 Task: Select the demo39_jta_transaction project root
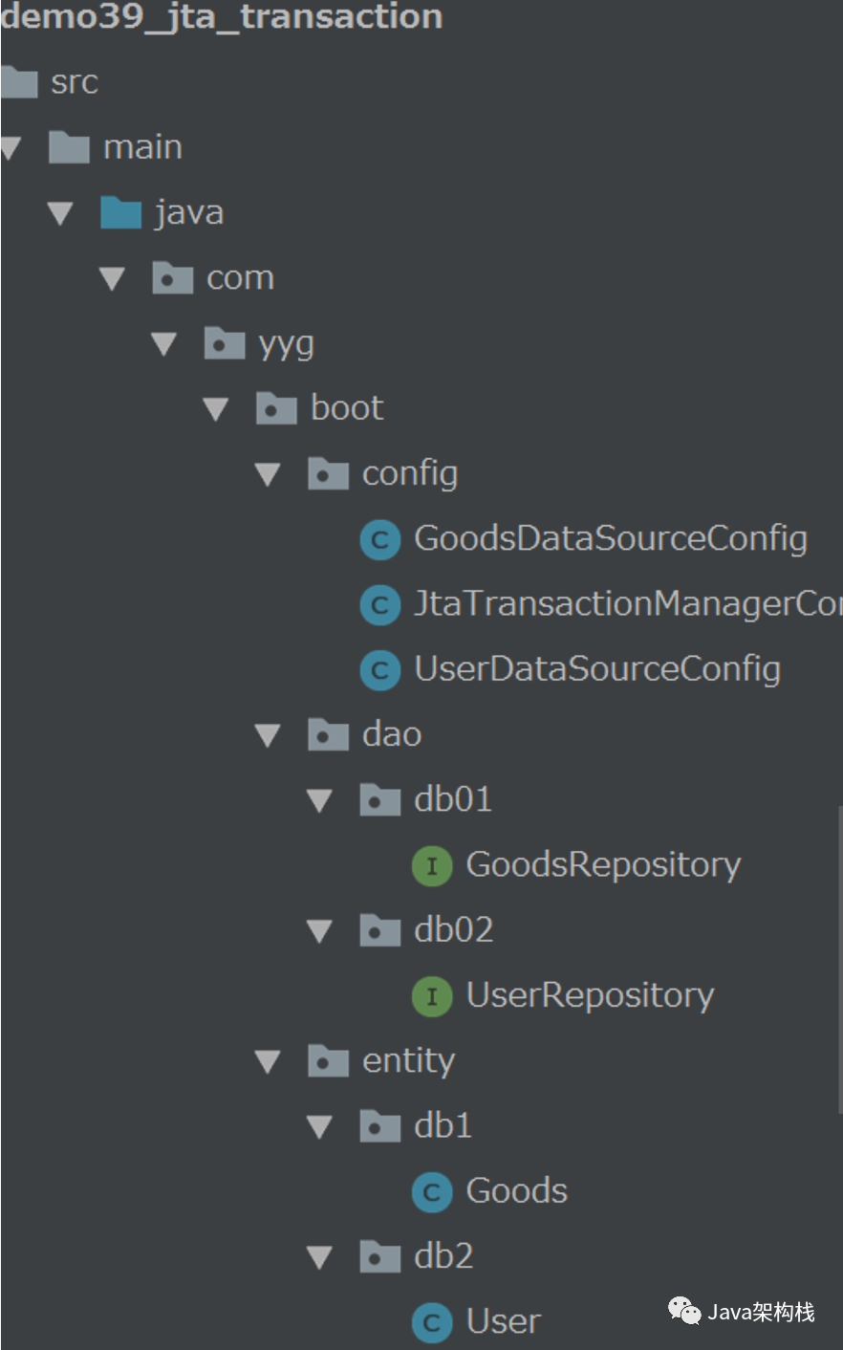pyautogui.click(x=220, y=16)
